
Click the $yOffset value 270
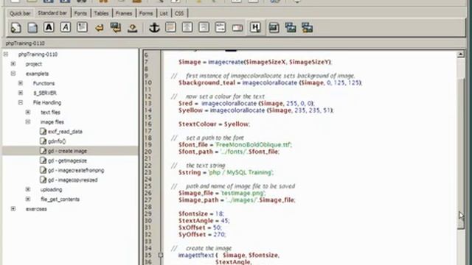click(219, 234)
